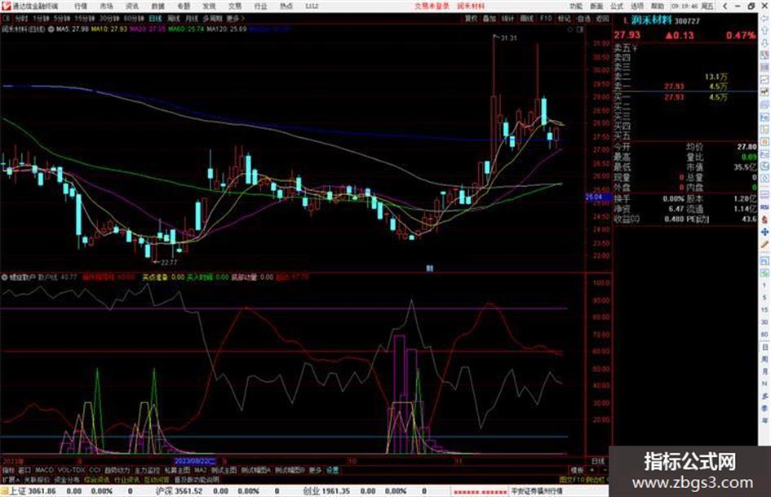
Task: Select the 月线 monthly period tab
Action: pos(192,18)
